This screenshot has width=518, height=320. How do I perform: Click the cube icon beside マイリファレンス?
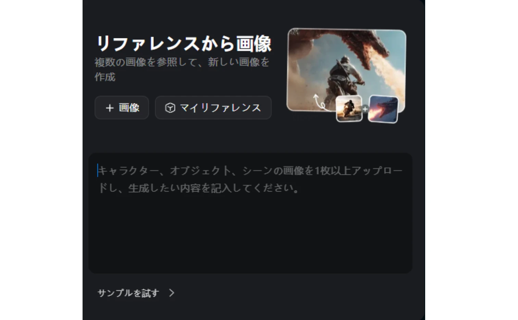170,108
